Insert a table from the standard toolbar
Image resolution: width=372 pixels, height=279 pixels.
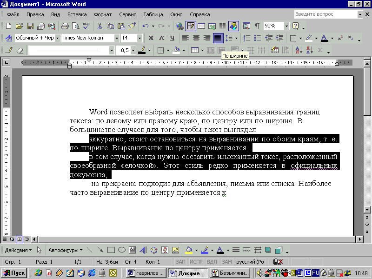[x=201, y=26]
